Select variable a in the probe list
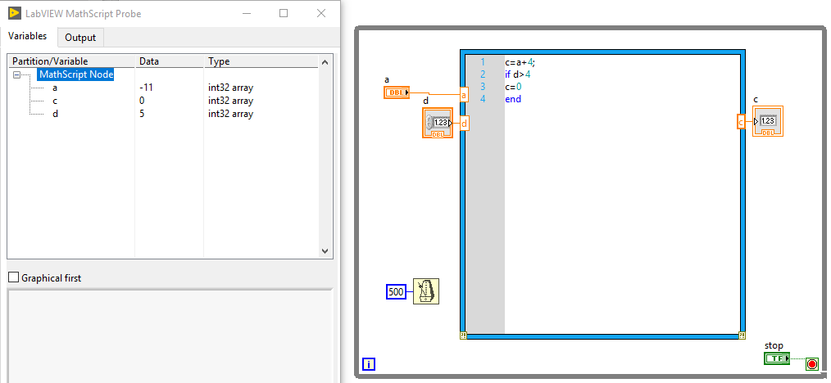831x383 pixels. point(55,88)
